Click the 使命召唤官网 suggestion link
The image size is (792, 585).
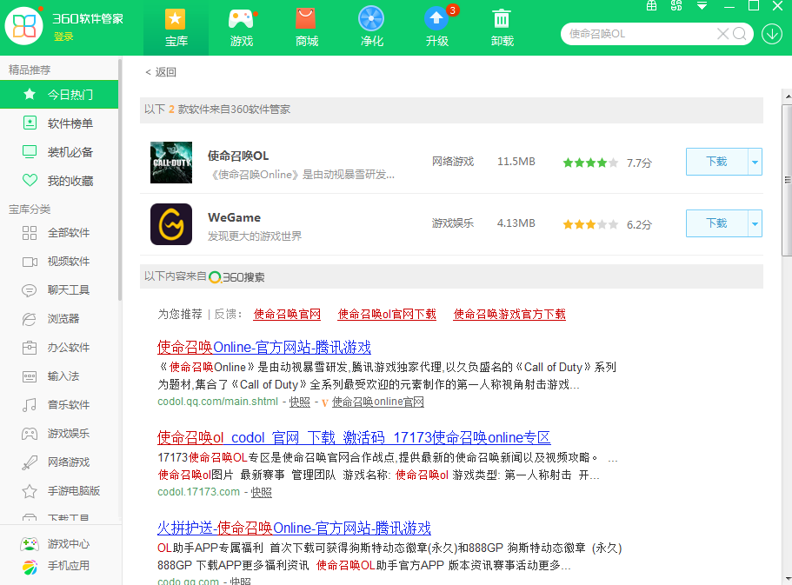tap(287, 314)
